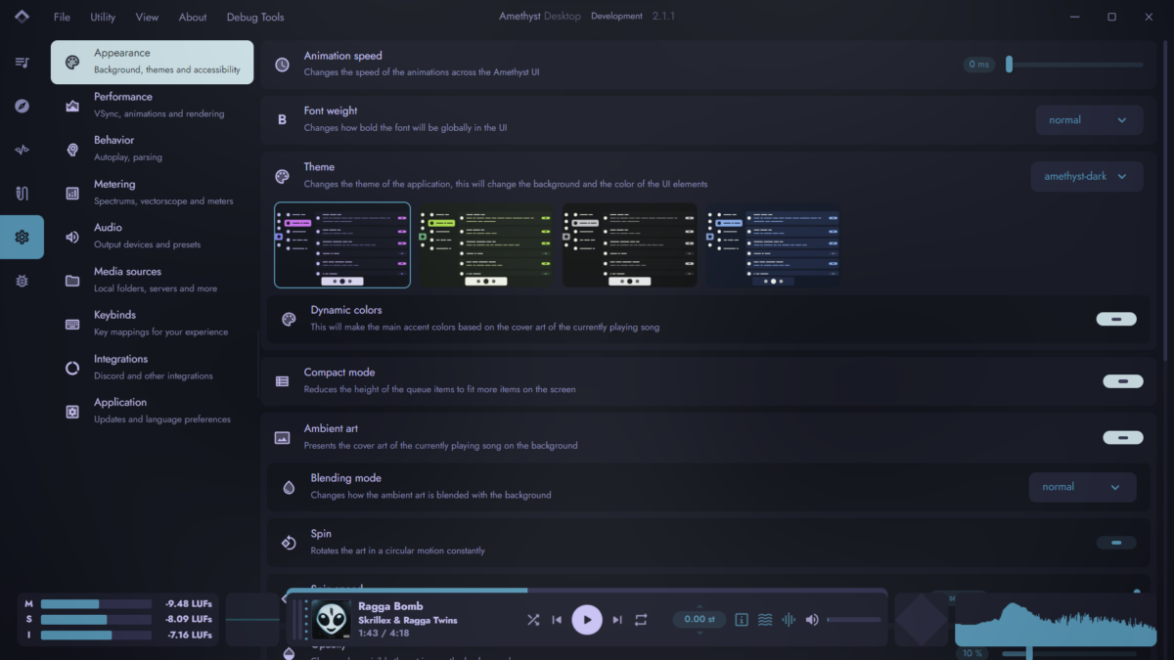
Task: Open the compass discovery view
Action: pyautogui.click(x=22, y=106)
